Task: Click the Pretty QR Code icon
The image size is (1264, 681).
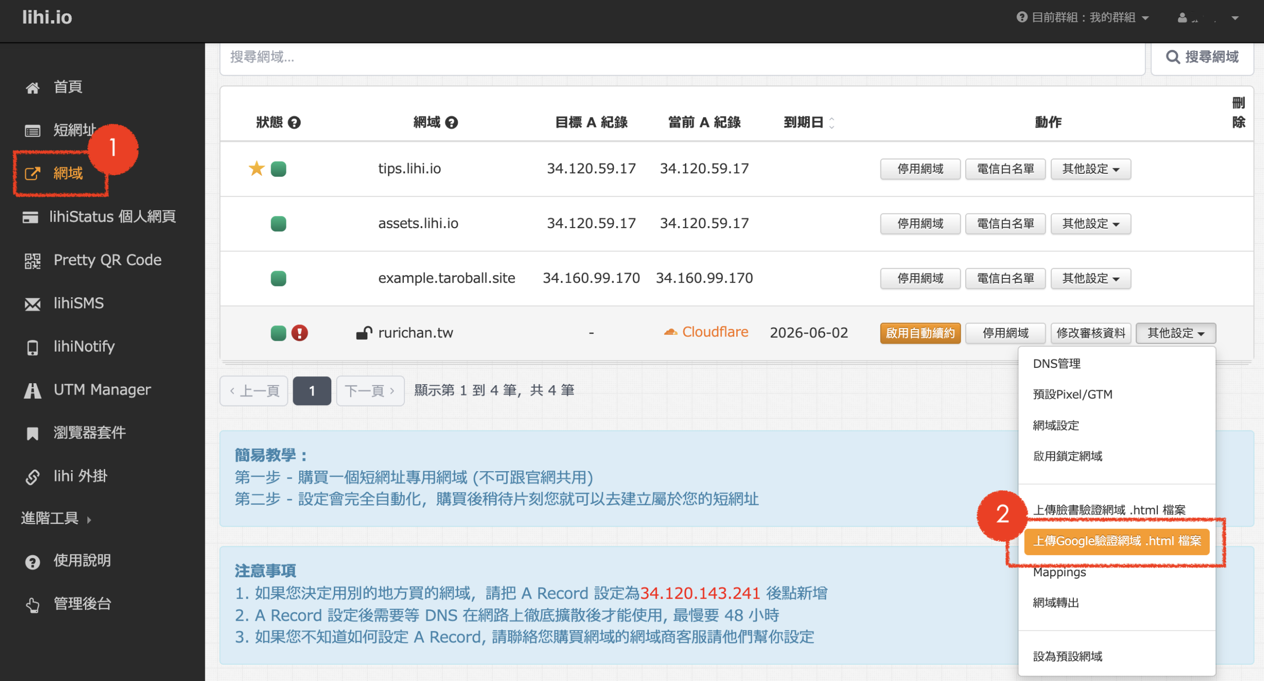Action: click(33, 260)
